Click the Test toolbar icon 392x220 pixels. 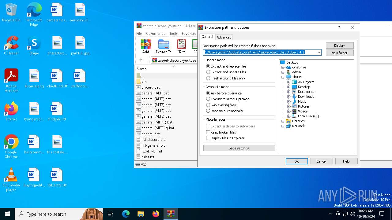tap(182, 46)
